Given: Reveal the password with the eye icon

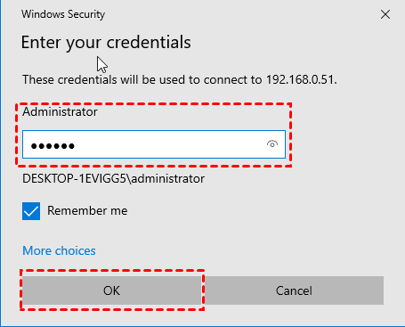Looking at the screenshot, I should click(x=272, y=144).
